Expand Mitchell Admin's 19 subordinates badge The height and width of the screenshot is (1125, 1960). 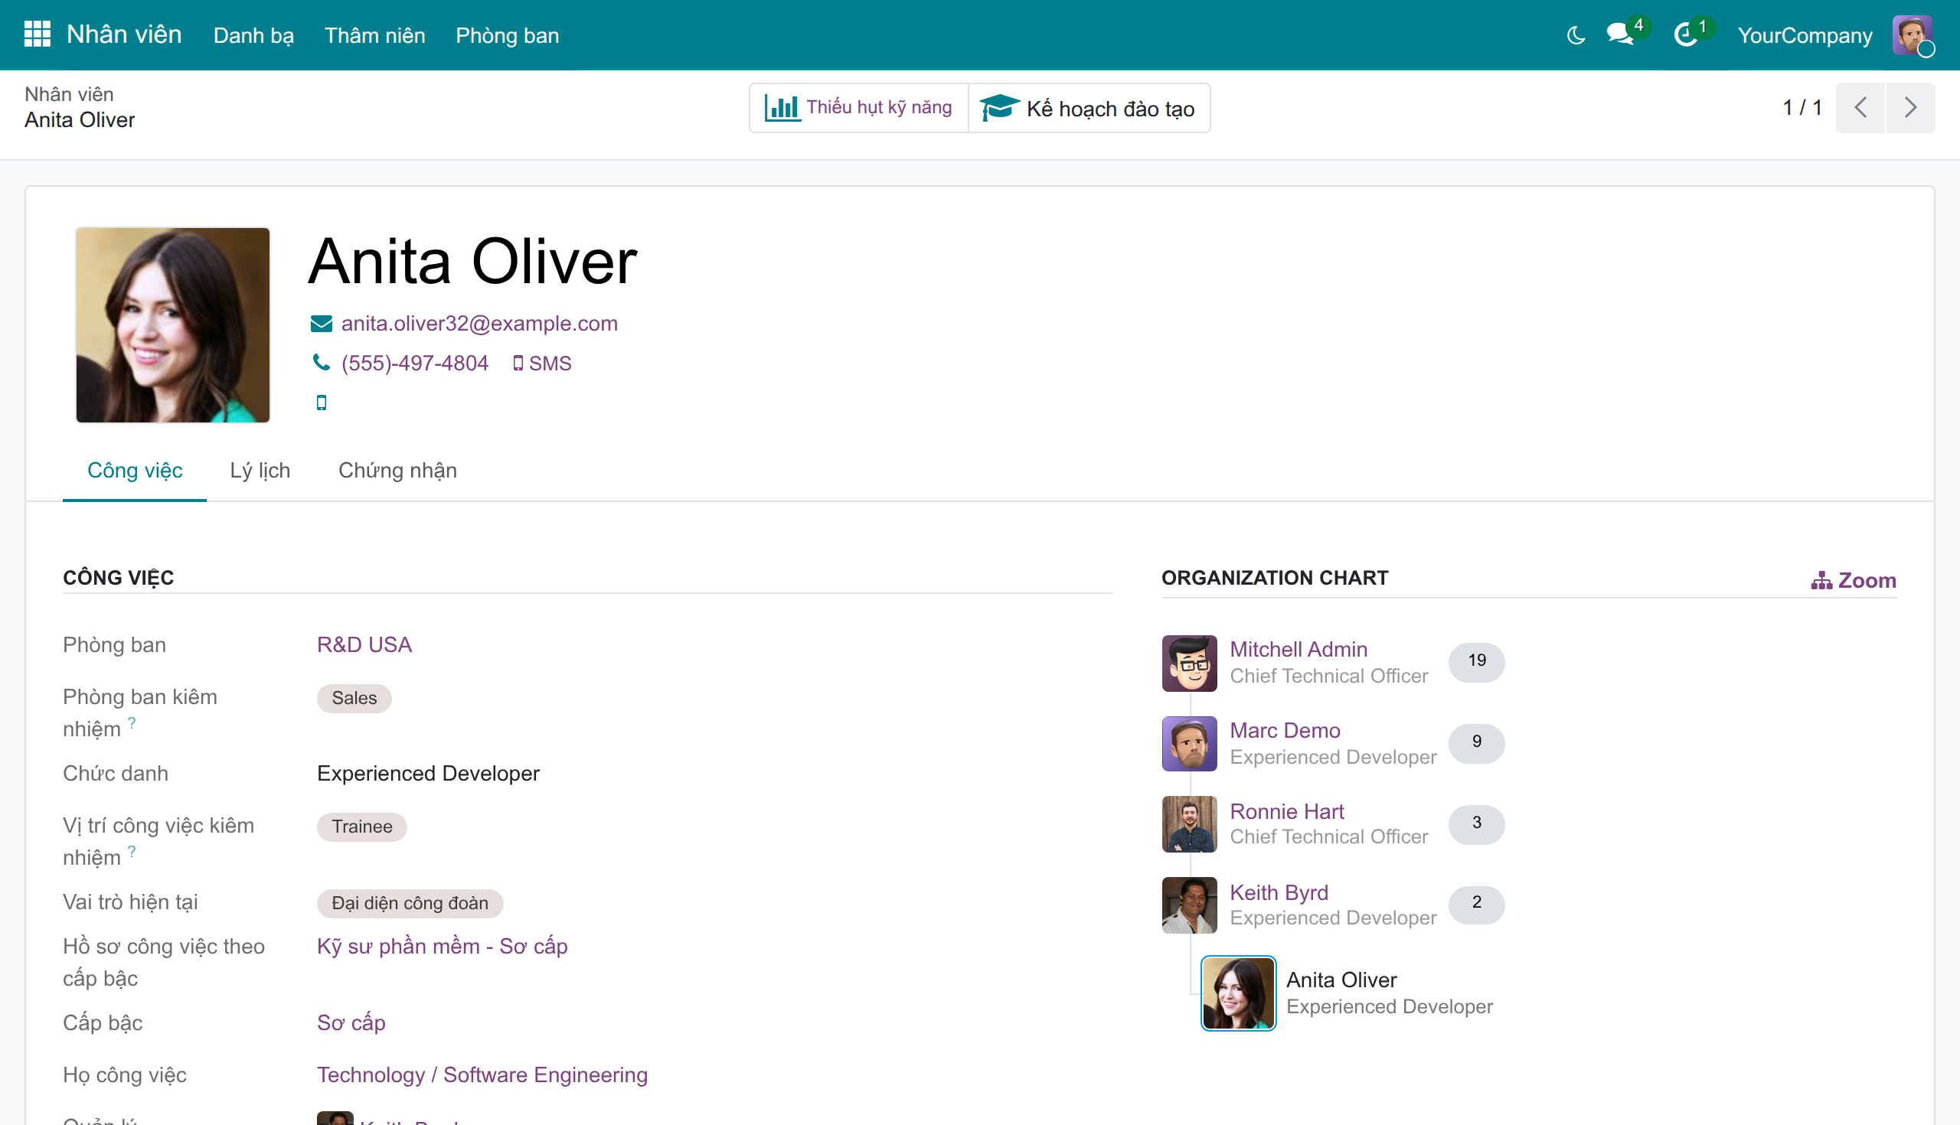pos(1476,660)
